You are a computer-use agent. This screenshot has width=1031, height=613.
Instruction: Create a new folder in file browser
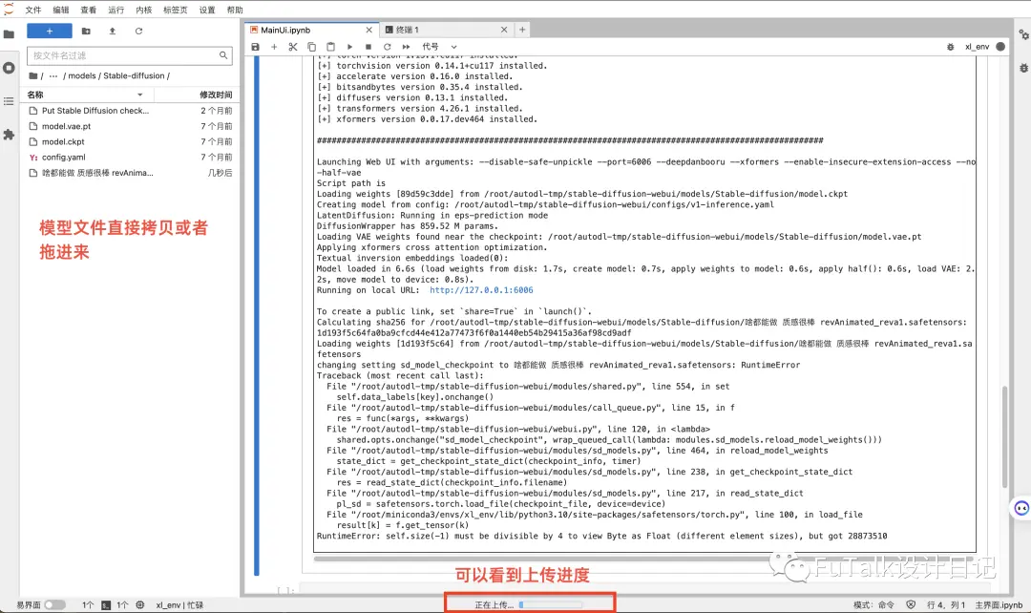[86, 31]
